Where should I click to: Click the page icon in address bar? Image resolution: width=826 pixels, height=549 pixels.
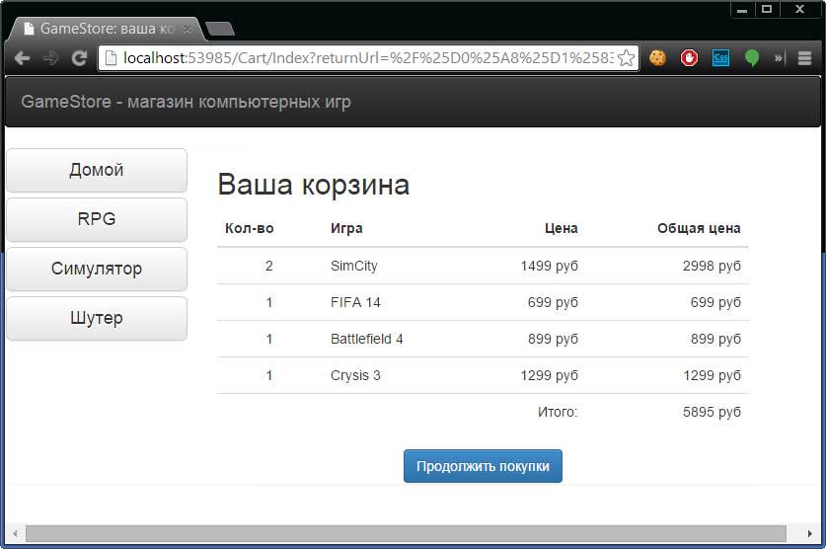point(112,58)
